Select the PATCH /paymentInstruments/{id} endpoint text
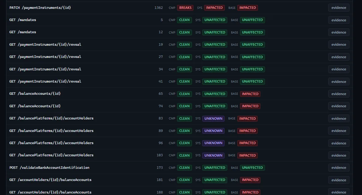The image size is (362, 195). point(40,8)
